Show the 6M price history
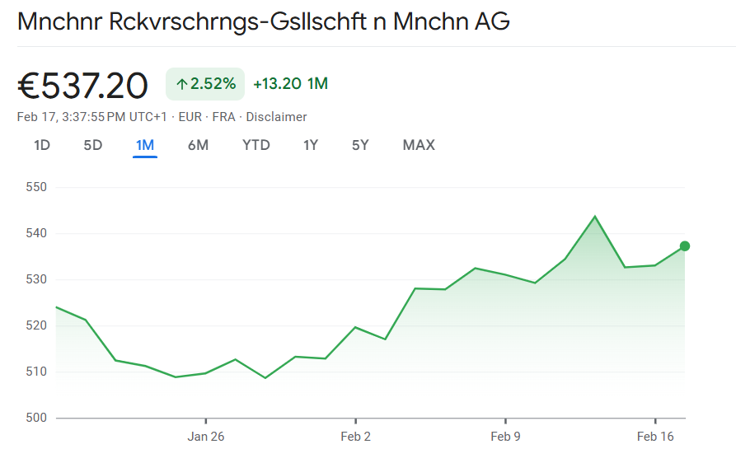This screenshot has width=736, height=449. [x=198, y=146]
